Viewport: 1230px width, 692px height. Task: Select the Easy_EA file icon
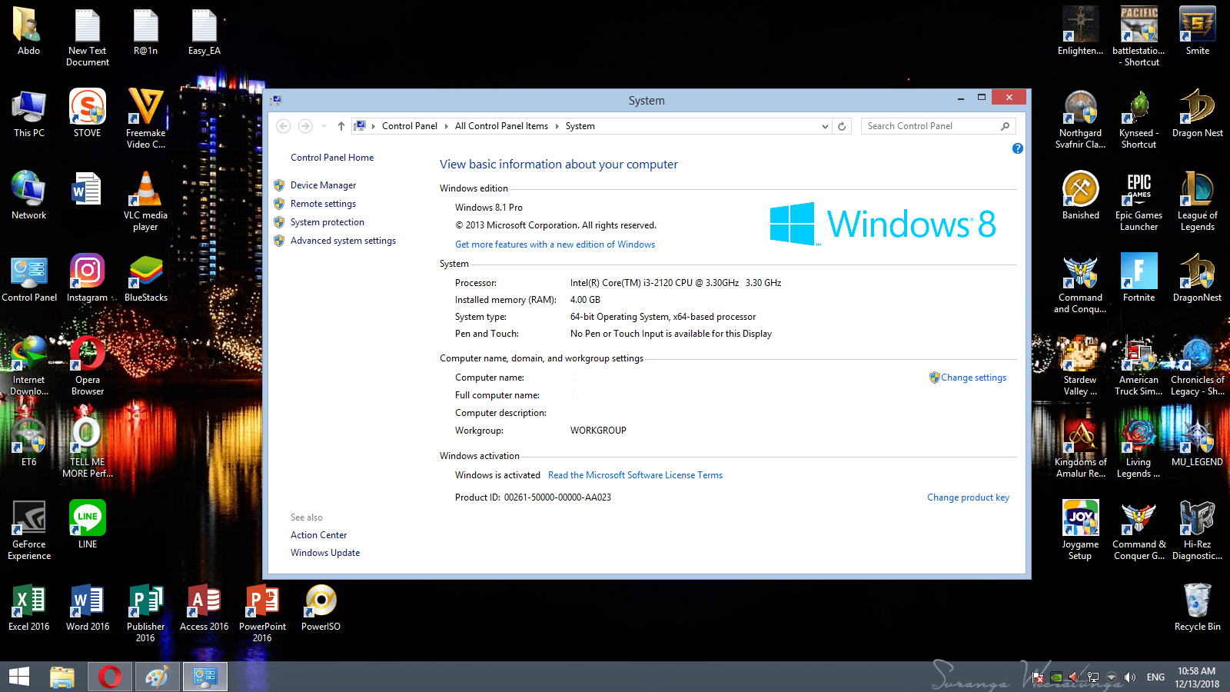coord(204,32)
